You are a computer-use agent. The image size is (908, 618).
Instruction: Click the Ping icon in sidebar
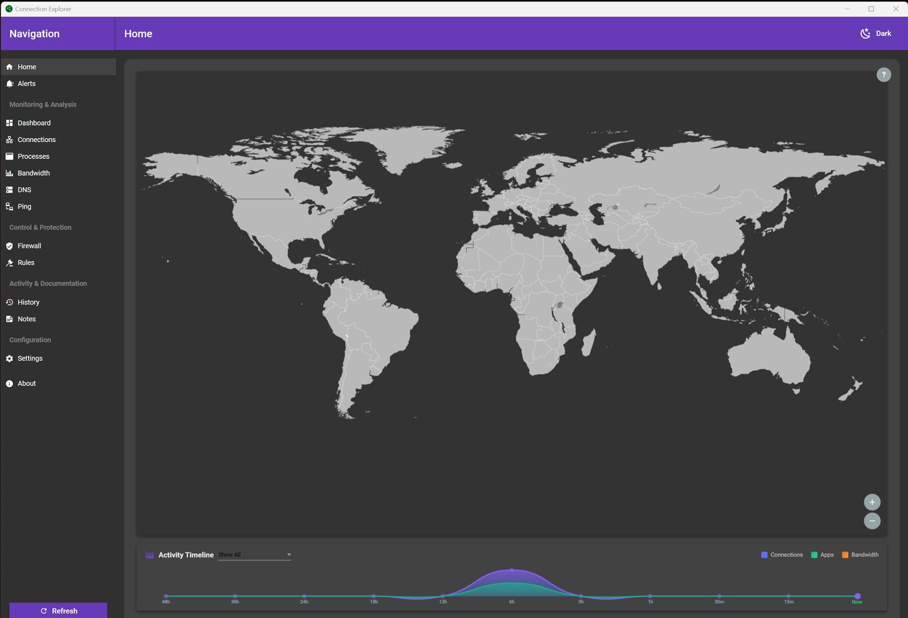point(9,207)
